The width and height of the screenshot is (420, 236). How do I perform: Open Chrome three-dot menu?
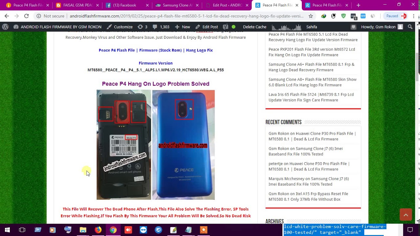[413, 16]
